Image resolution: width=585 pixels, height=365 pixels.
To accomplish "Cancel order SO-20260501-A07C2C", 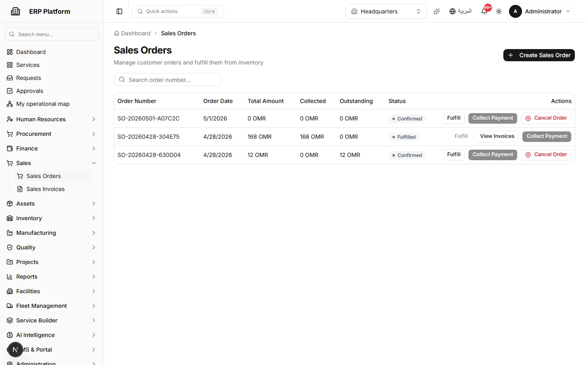I will 546,118.
